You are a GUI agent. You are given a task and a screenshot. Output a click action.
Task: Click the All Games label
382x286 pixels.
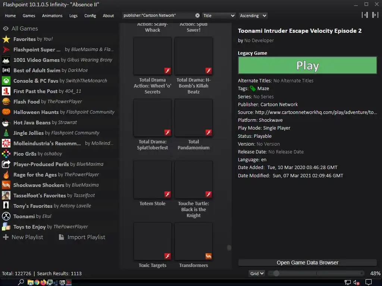point(25,29)
